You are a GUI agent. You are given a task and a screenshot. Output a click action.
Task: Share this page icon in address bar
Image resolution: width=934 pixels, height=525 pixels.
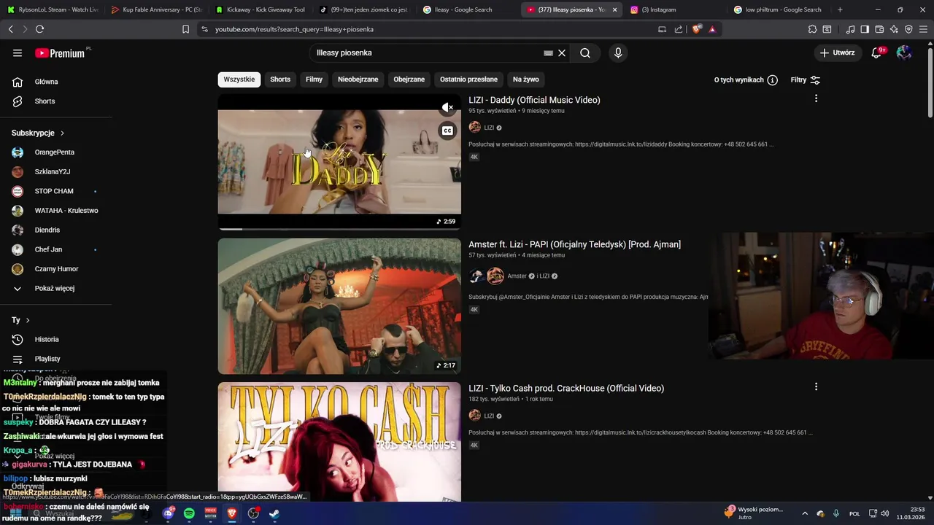click(679, 29)
